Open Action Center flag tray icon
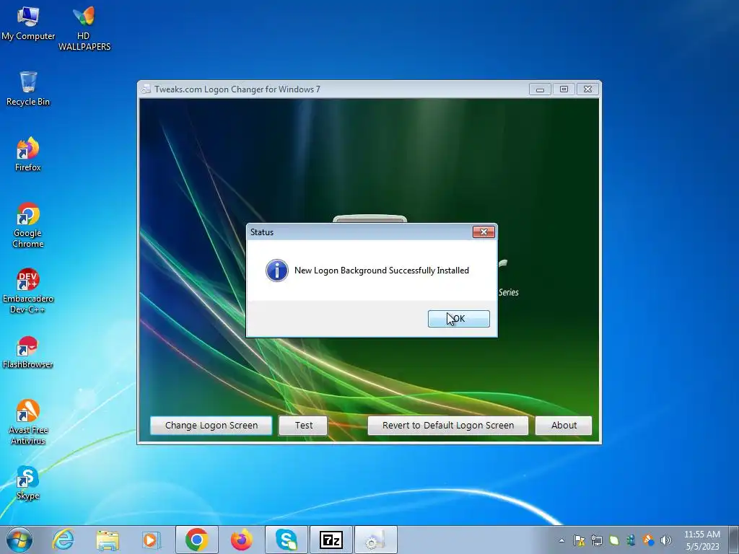Viewport: 739px width, 554px height. 580,540
